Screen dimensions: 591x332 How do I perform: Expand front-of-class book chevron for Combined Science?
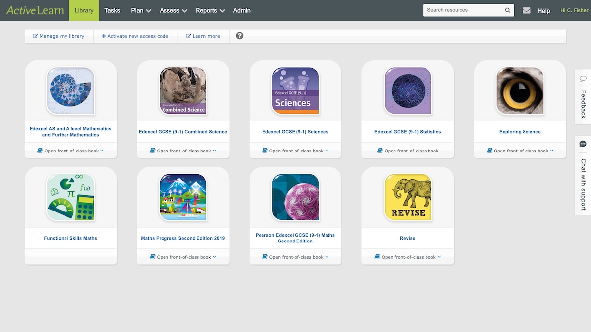pyautogui.click(x=214, y=151)
